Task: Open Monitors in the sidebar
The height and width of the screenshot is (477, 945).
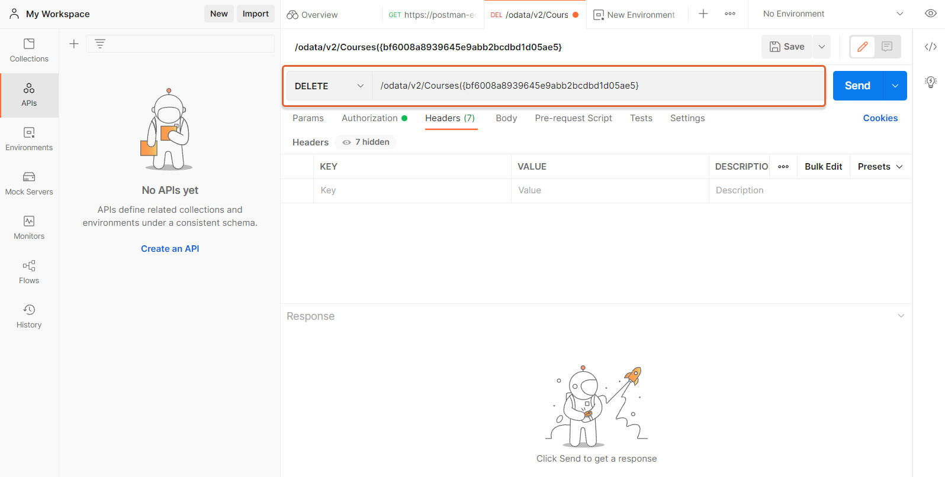Action: click(x=29, y=228)
